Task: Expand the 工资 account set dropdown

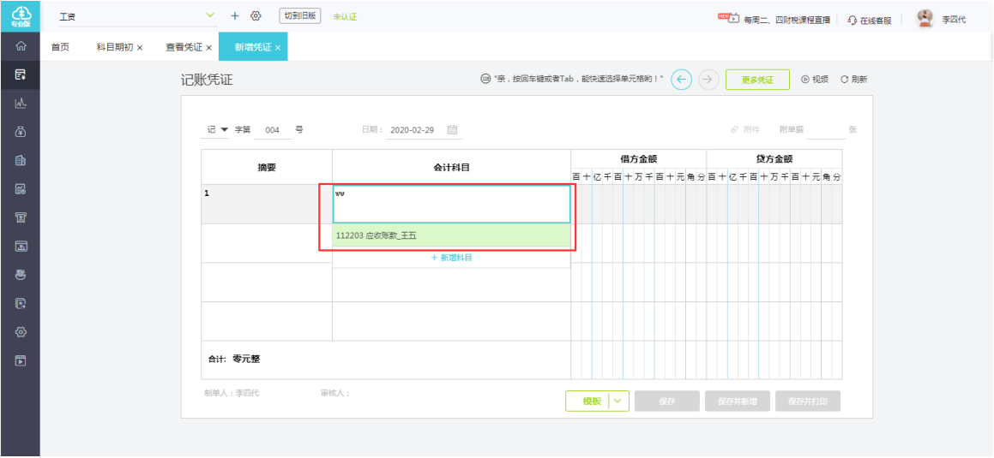Action: pyautogui.click(x=210, y=15)
